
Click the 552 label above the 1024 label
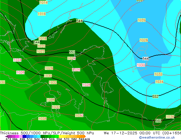point(72,52)
